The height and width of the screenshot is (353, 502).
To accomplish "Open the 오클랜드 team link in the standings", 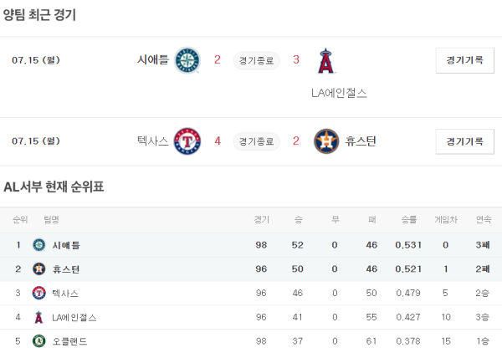I will tap(69, 341).
